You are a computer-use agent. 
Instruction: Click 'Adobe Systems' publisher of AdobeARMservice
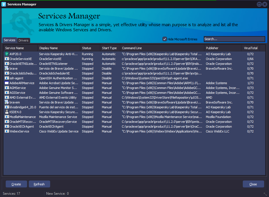coord(216,83)
